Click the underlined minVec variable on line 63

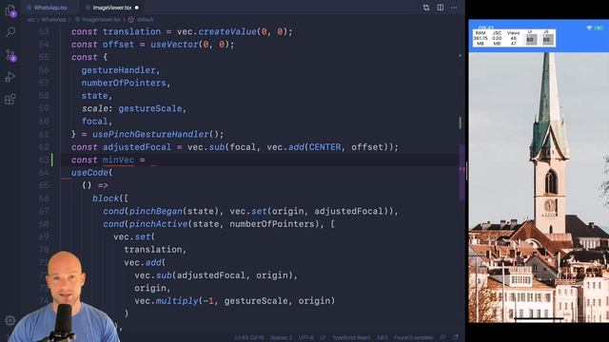coord(118,160)
